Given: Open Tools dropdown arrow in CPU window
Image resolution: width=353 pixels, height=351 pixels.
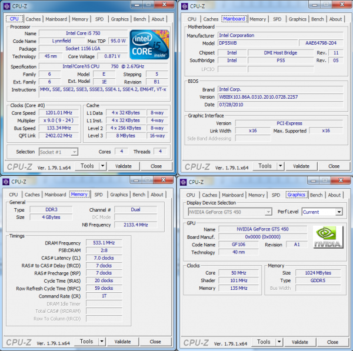Looking at the screenshot, I should (x=102, y=166).
